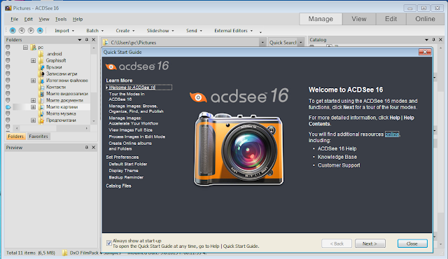
Task: Open the path bar history dropdown arrow
Action: coord(262,43)
